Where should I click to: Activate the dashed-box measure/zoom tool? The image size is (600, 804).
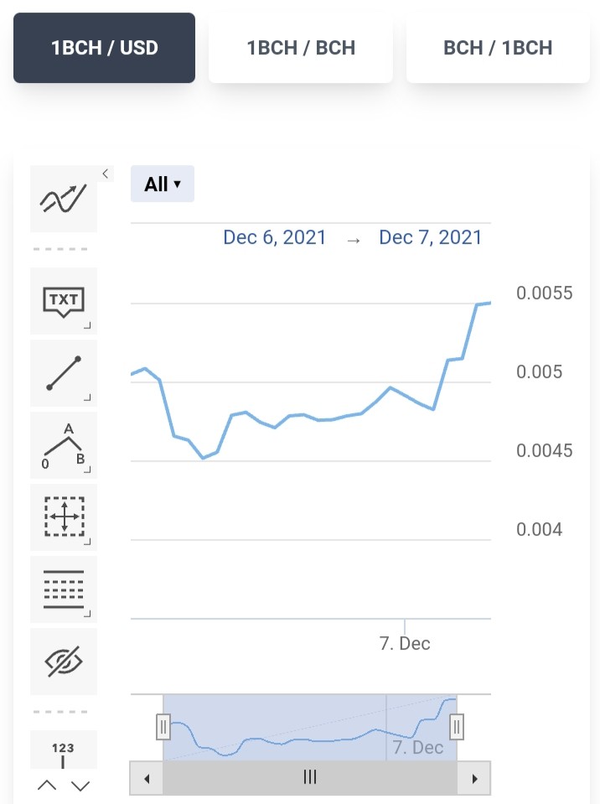tap(64, 516)
